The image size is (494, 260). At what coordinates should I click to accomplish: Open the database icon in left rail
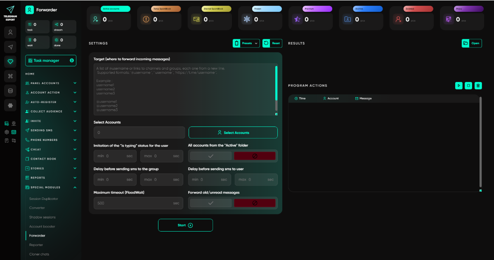10,91
